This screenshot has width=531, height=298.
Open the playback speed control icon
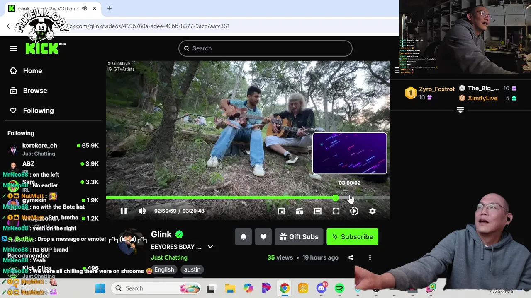pos(354,211)
